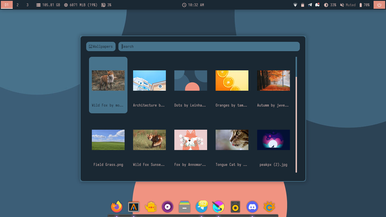Toggle the Muted volume indicator

coord(348,5)
